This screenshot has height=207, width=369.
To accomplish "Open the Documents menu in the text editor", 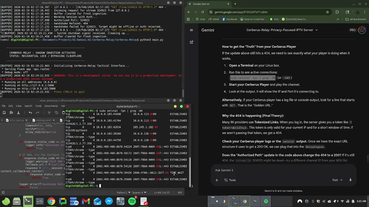I will [x=51, y=106].
